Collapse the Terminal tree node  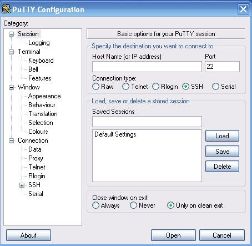point(11,52)
